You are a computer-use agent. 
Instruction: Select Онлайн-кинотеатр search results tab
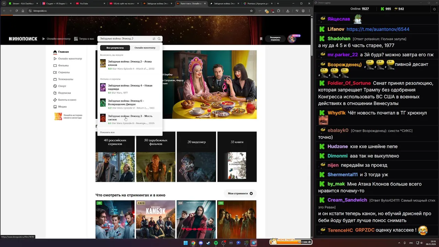[x=145, y=48]
